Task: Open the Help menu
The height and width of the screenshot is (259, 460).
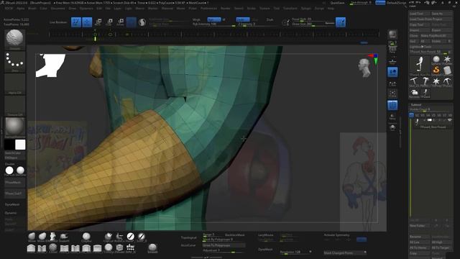Action: pyautogui.click(x=331, y=9)
